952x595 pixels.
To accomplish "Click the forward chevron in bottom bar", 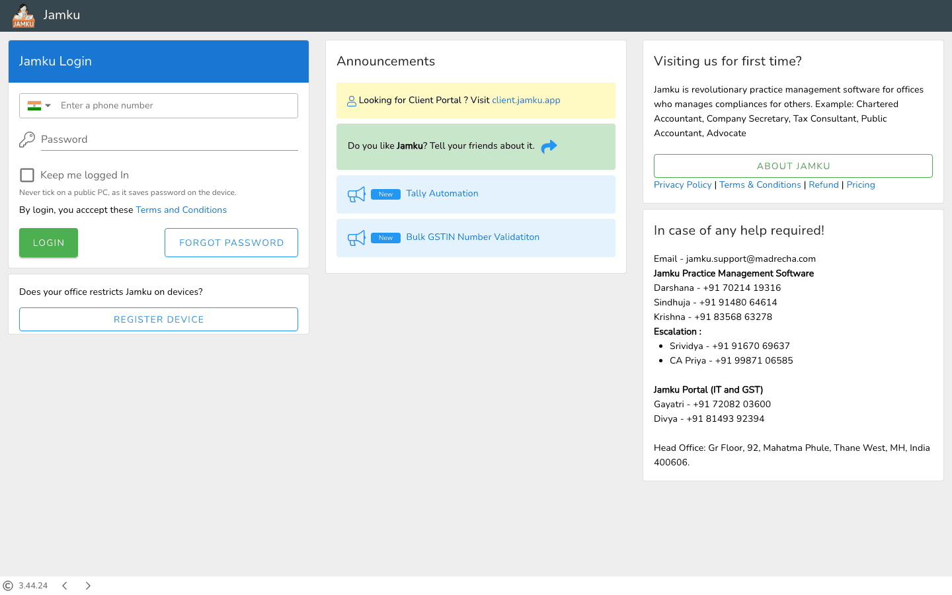I will pyautogui.click(x=88, y=586).
